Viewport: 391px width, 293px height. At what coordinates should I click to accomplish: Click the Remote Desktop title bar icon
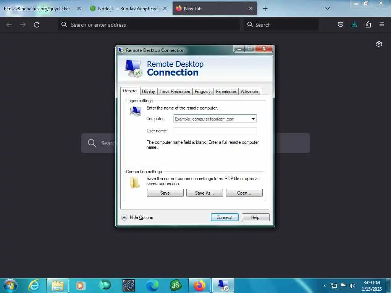click(121, 50)
